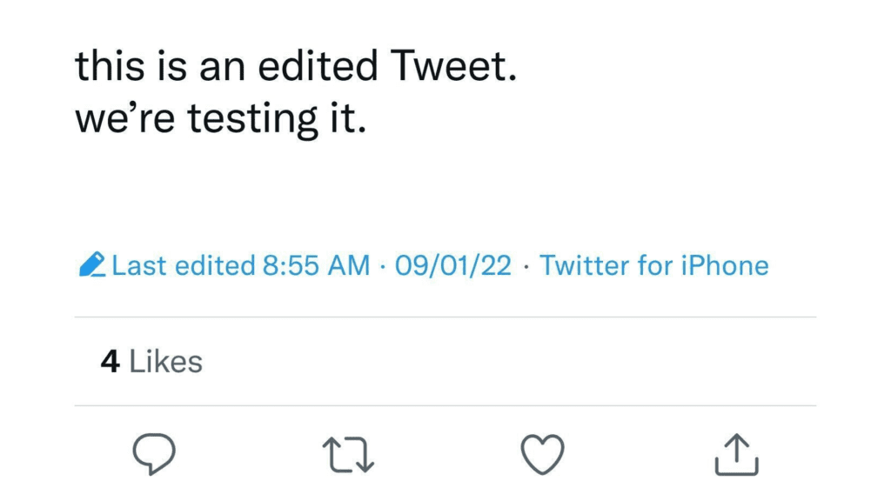Click the reply speech bubble icon
Image resolution: width=891 pixels, height=501 pixels.
(154, 455)
